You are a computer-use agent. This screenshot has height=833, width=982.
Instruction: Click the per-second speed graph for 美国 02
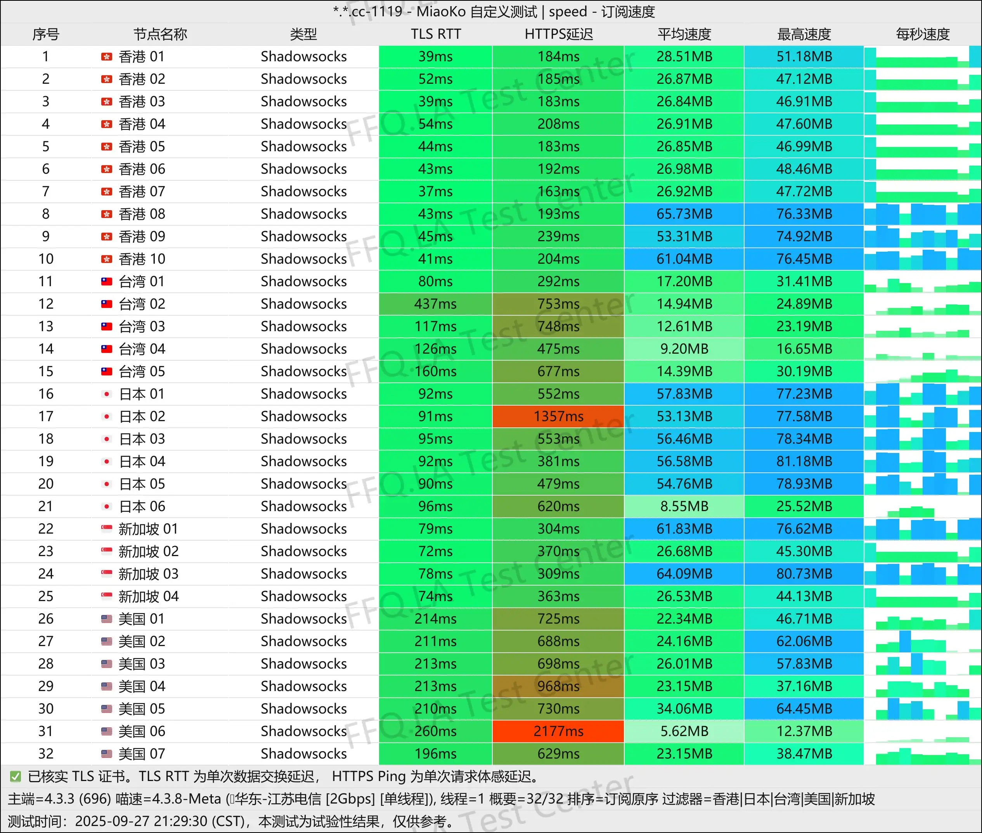923,641
